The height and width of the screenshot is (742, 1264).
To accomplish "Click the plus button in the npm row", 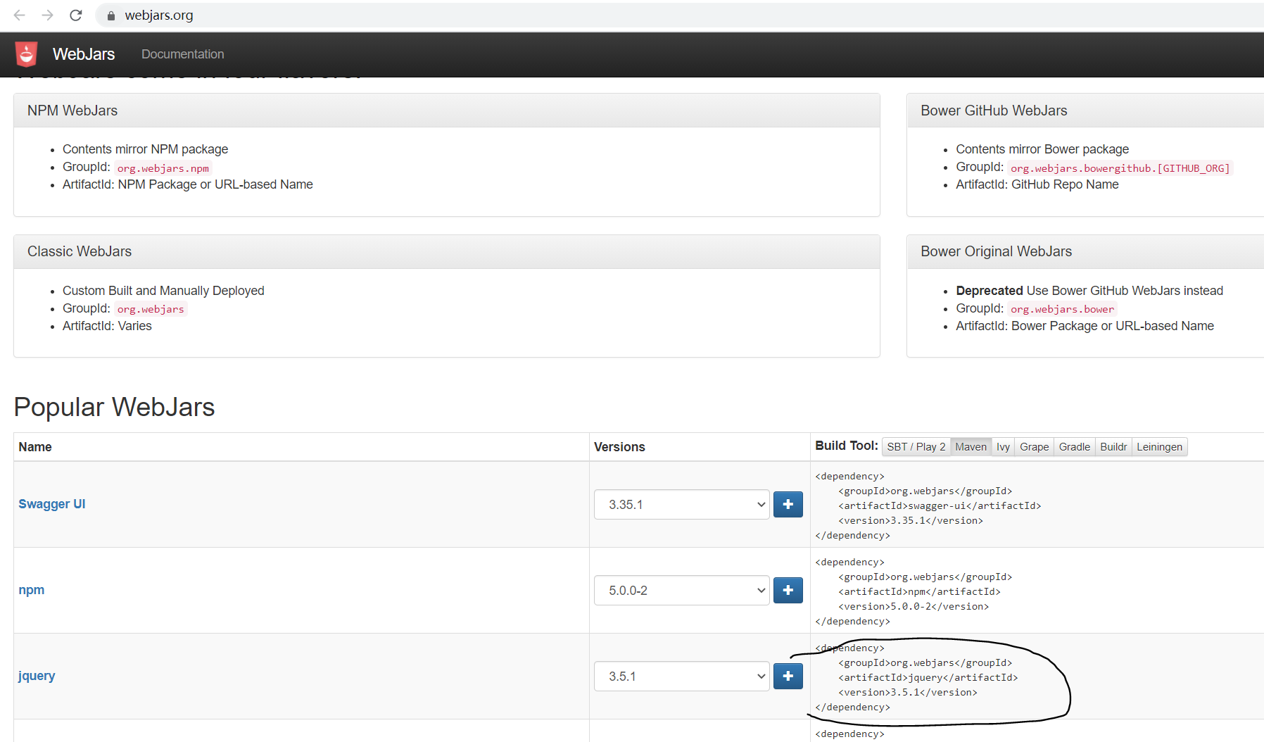I will point(788,590).
